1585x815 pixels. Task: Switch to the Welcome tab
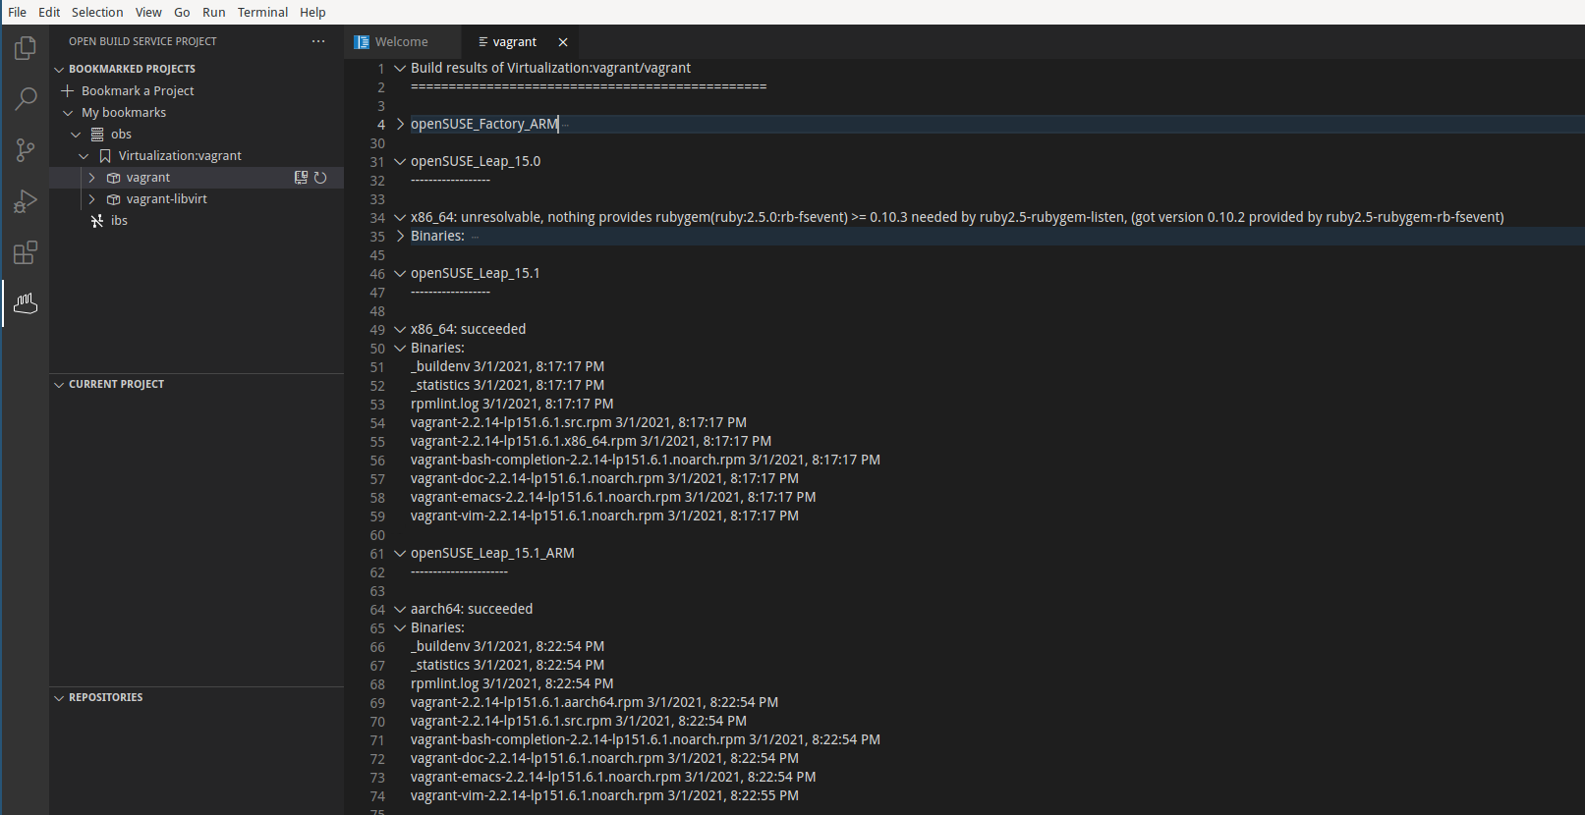pos(403,42)
